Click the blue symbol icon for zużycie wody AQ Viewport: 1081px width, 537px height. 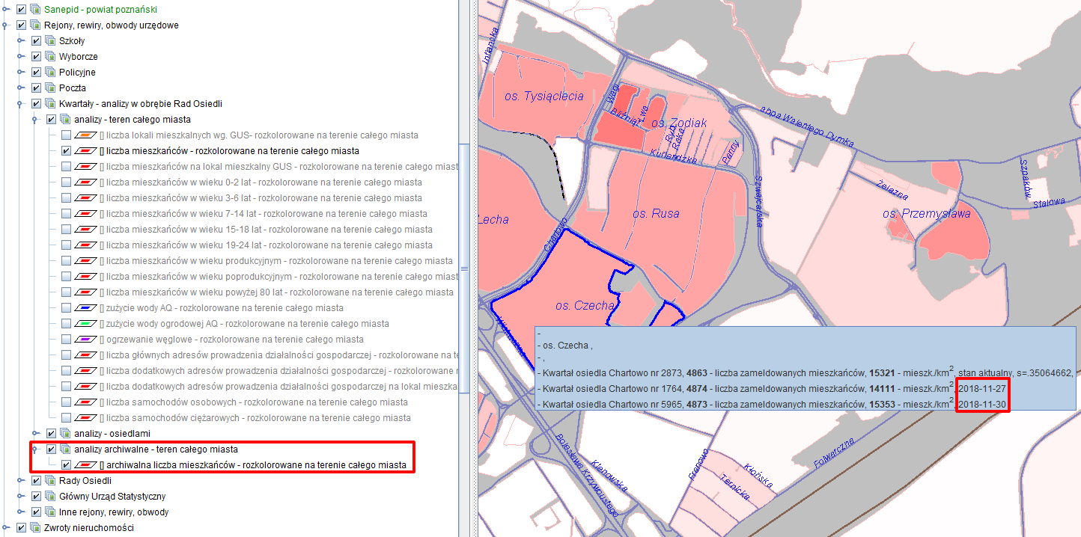(86, 308)
